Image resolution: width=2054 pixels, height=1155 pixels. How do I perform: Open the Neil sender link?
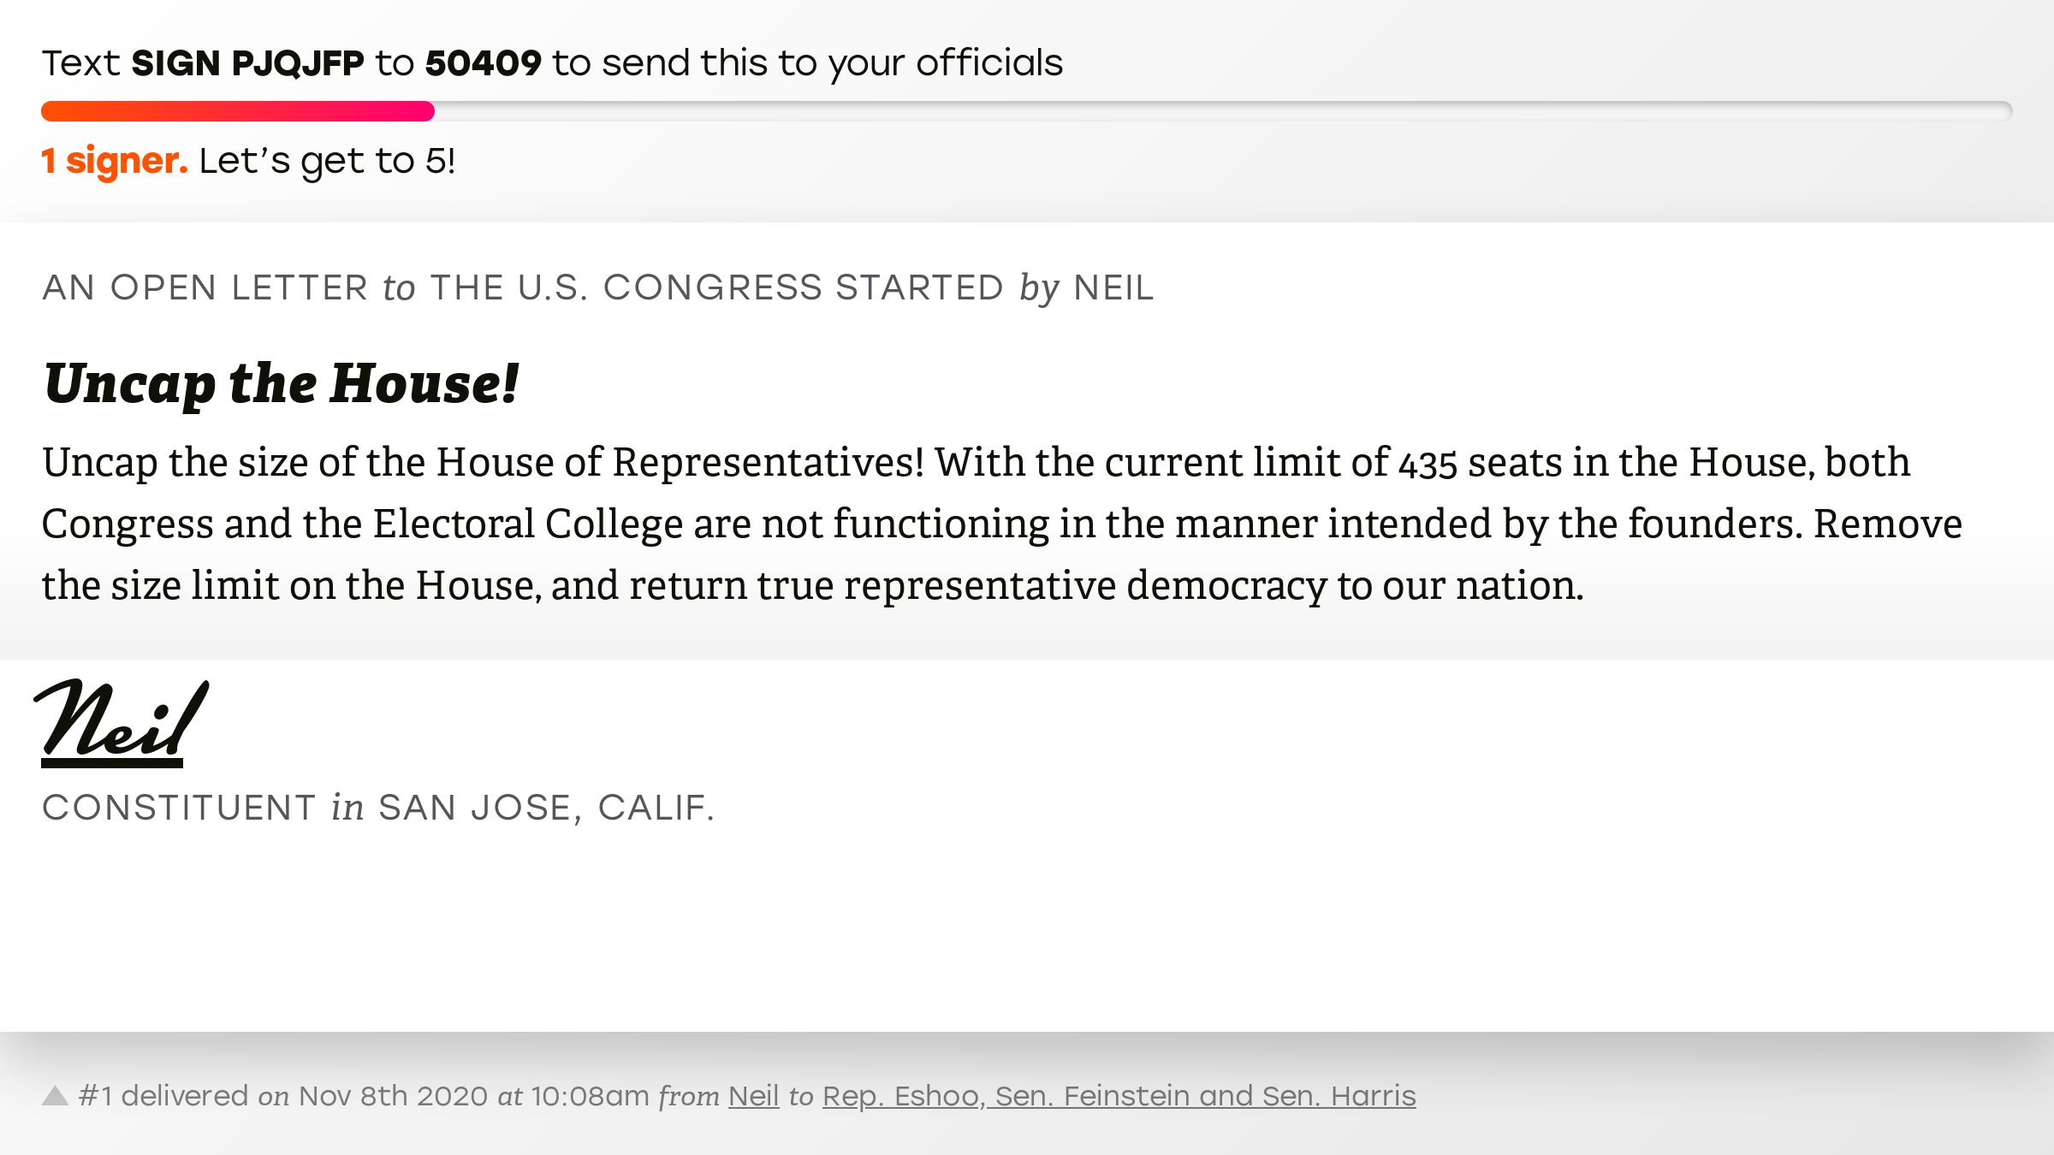753,1096
